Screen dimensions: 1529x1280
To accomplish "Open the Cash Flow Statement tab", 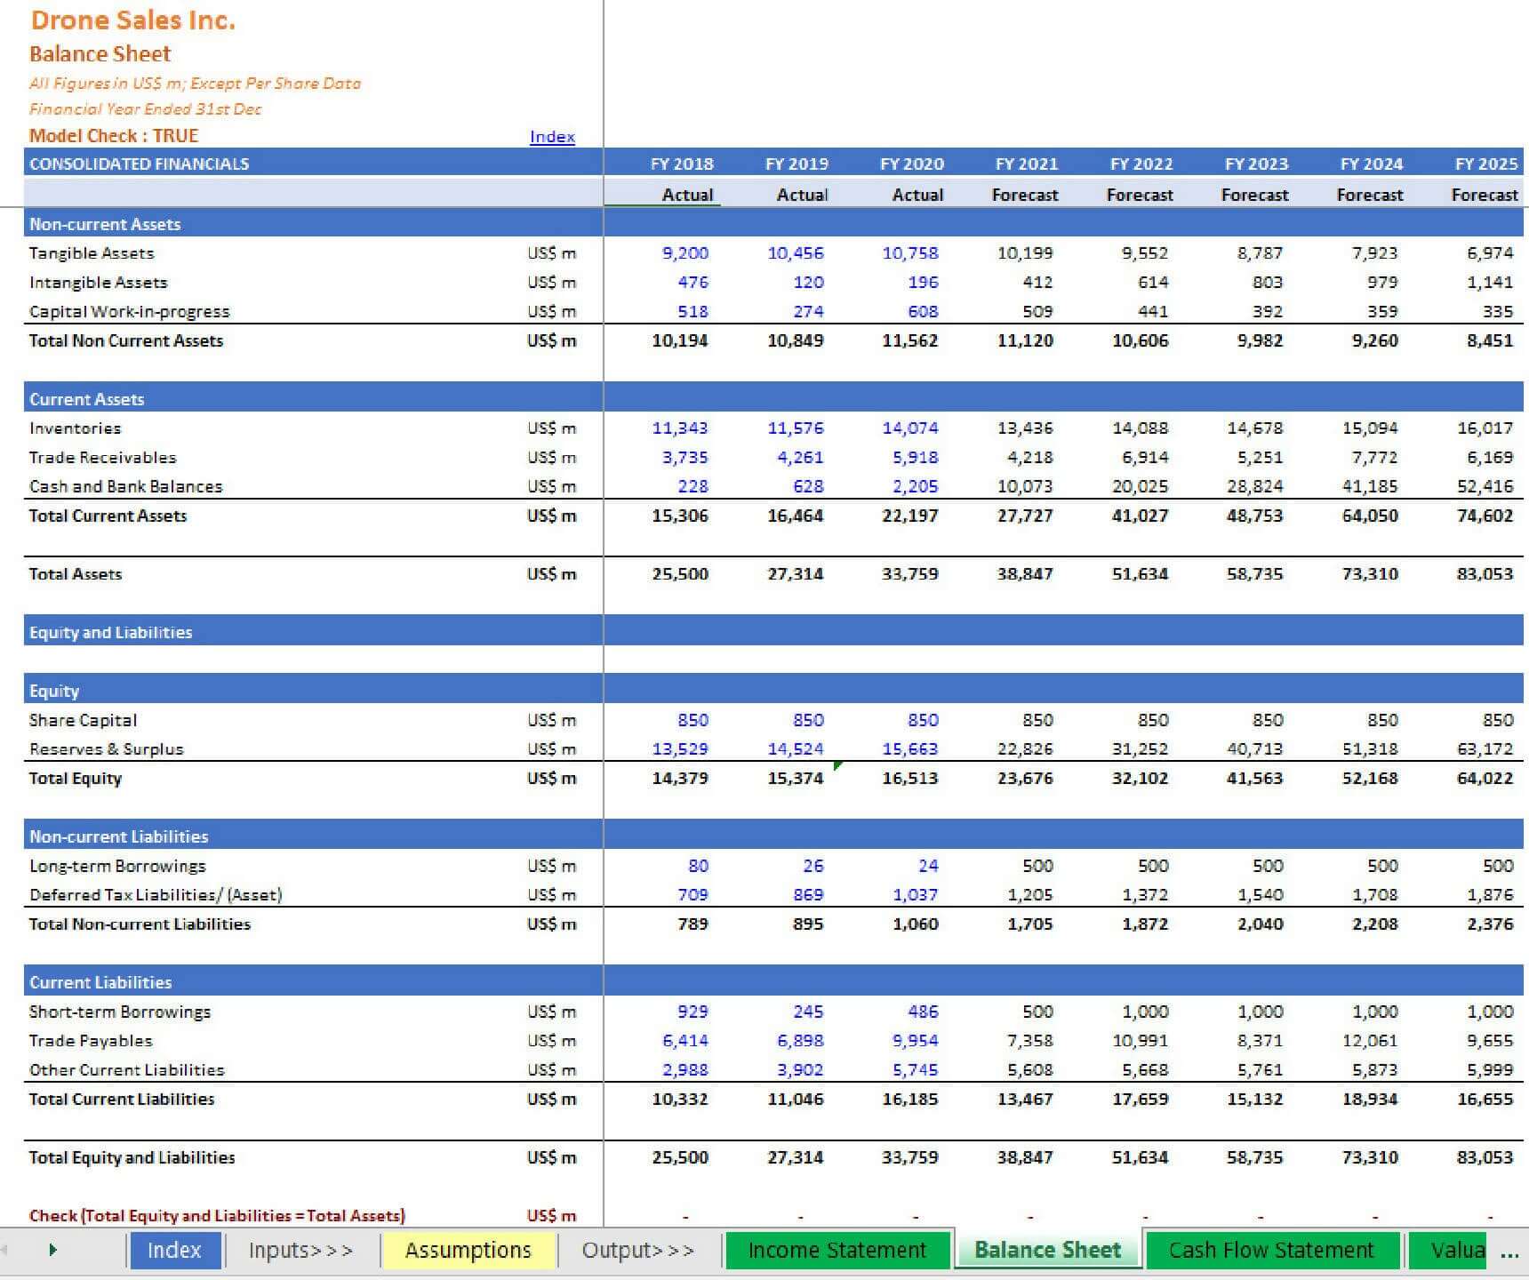I will point(1271,1250).
